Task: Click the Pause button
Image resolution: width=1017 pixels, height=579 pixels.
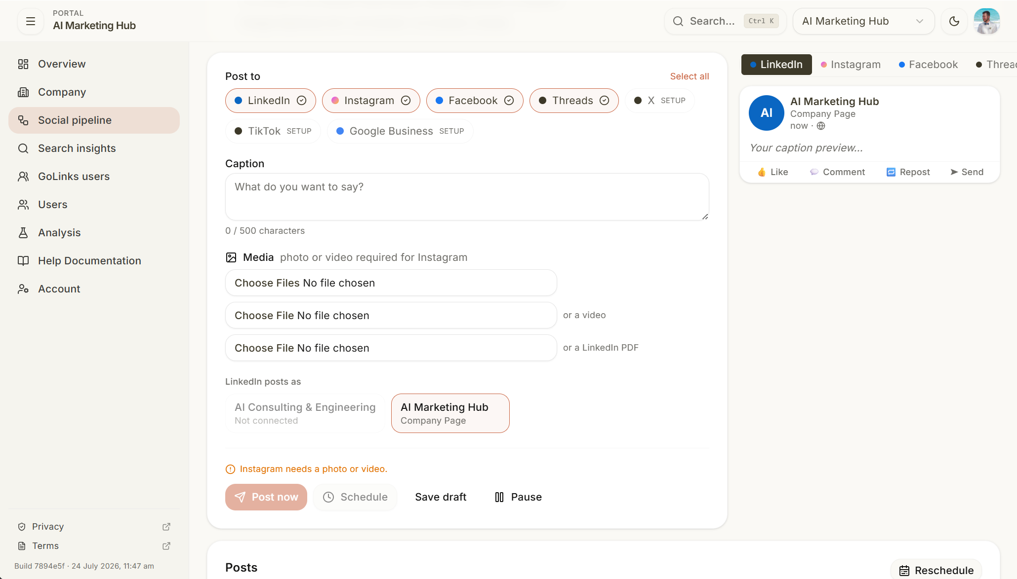Action: coord(518,497)
